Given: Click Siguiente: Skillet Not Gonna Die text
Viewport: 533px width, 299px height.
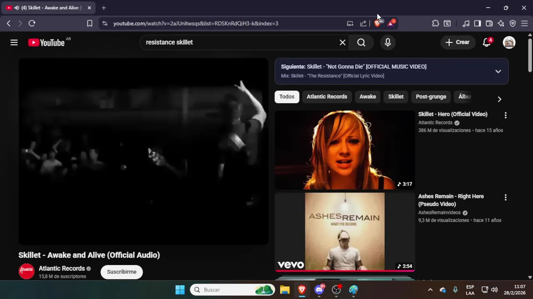Looking at the screenshot, I should (354, 66).
